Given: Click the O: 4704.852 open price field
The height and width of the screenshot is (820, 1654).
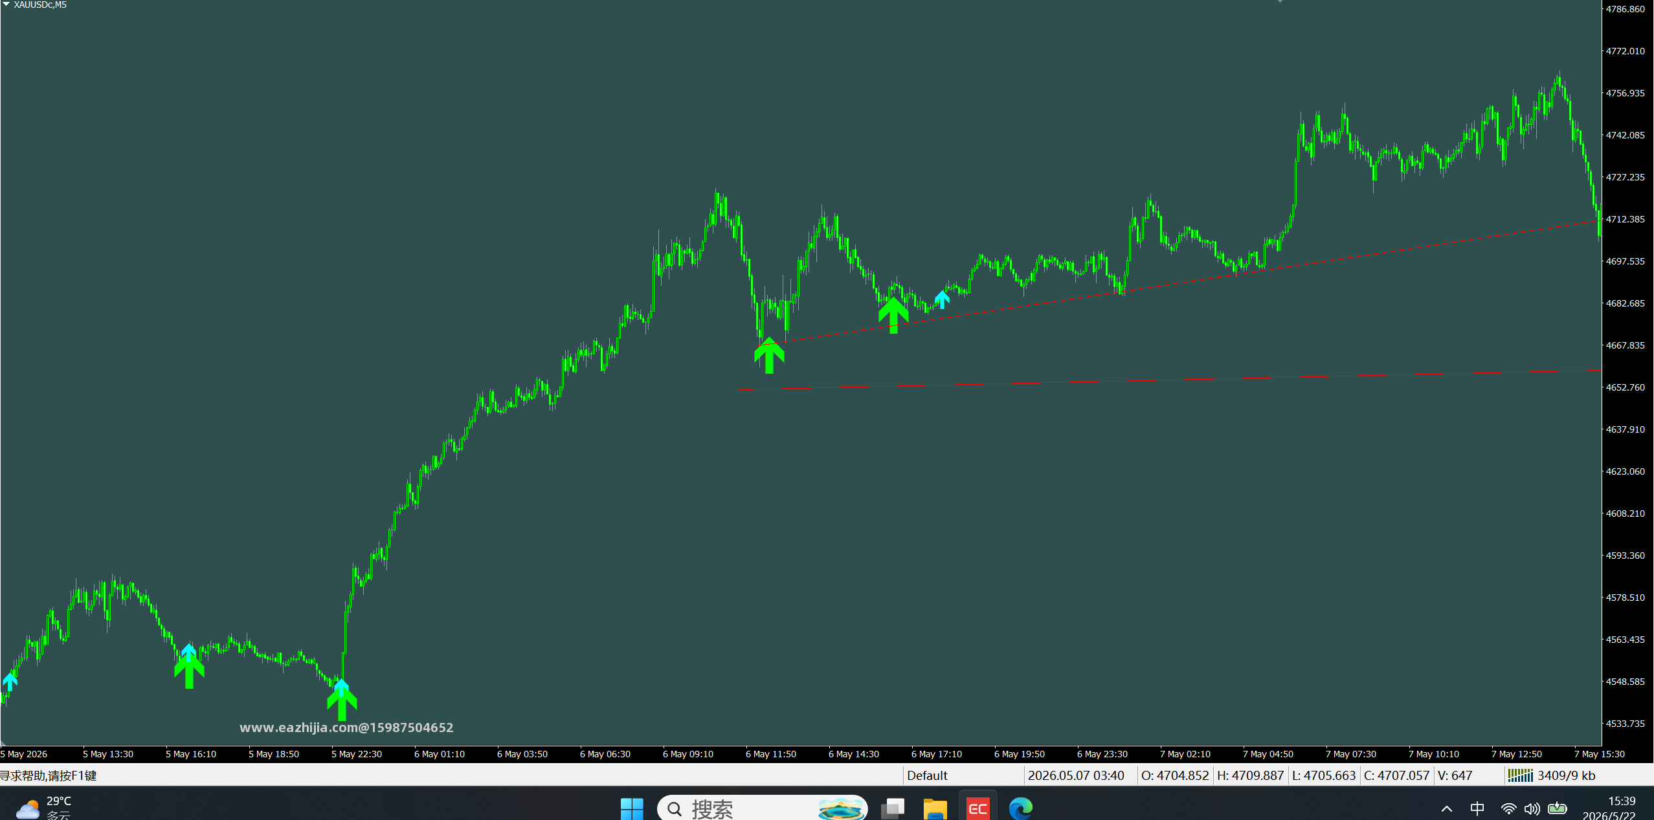Looking at the screenshot, I should coord(1175,775).
